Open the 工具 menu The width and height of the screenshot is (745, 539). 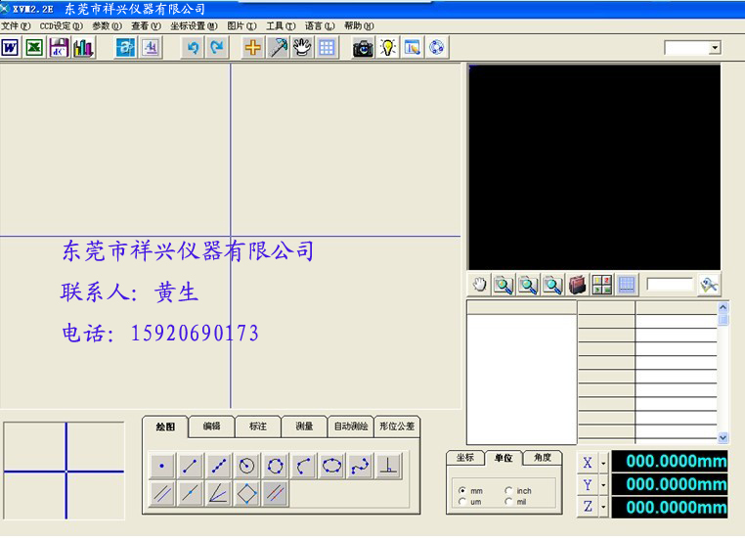tap(281, 26)
